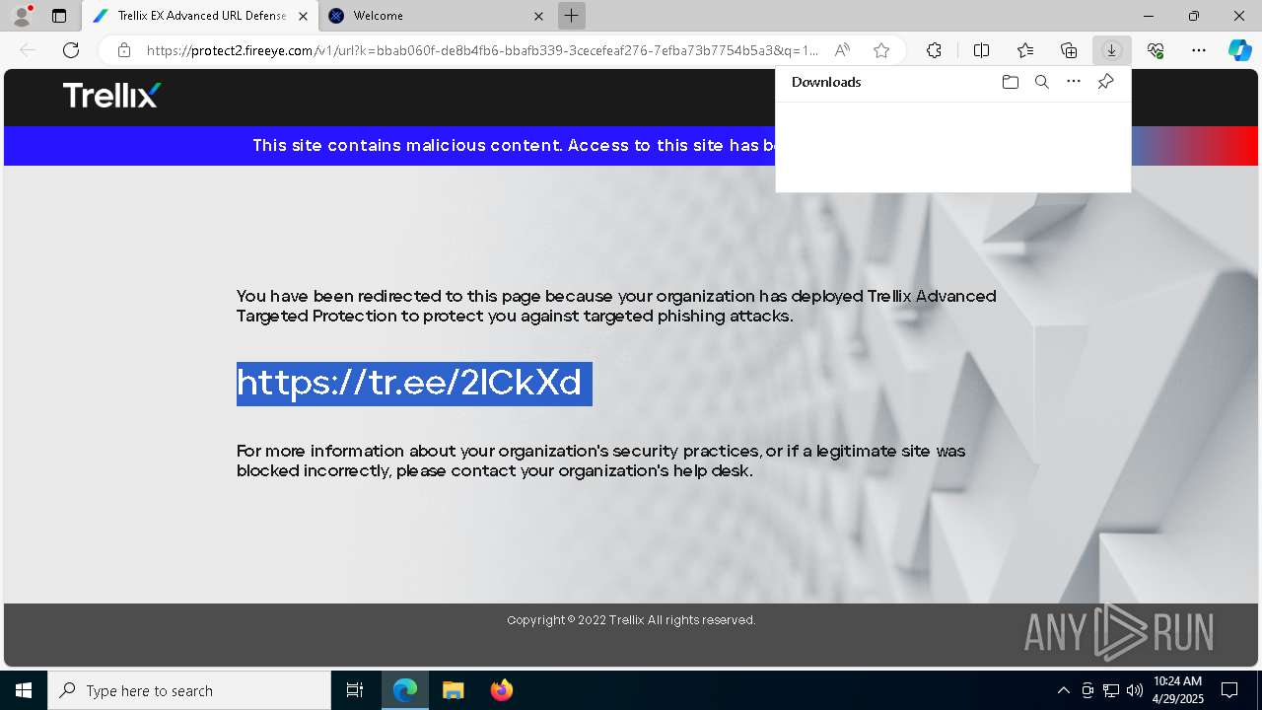The height and width of the screenshot is (710, 1262).
Task: Go back to previous page
Action: tap(28, 50)
